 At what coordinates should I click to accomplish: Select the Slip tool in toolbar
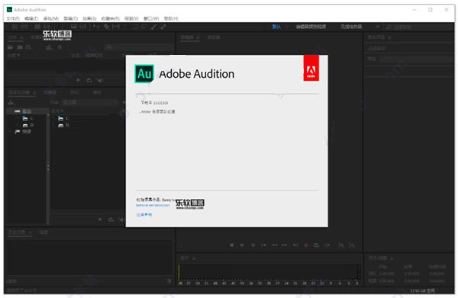tap(116, 27)
